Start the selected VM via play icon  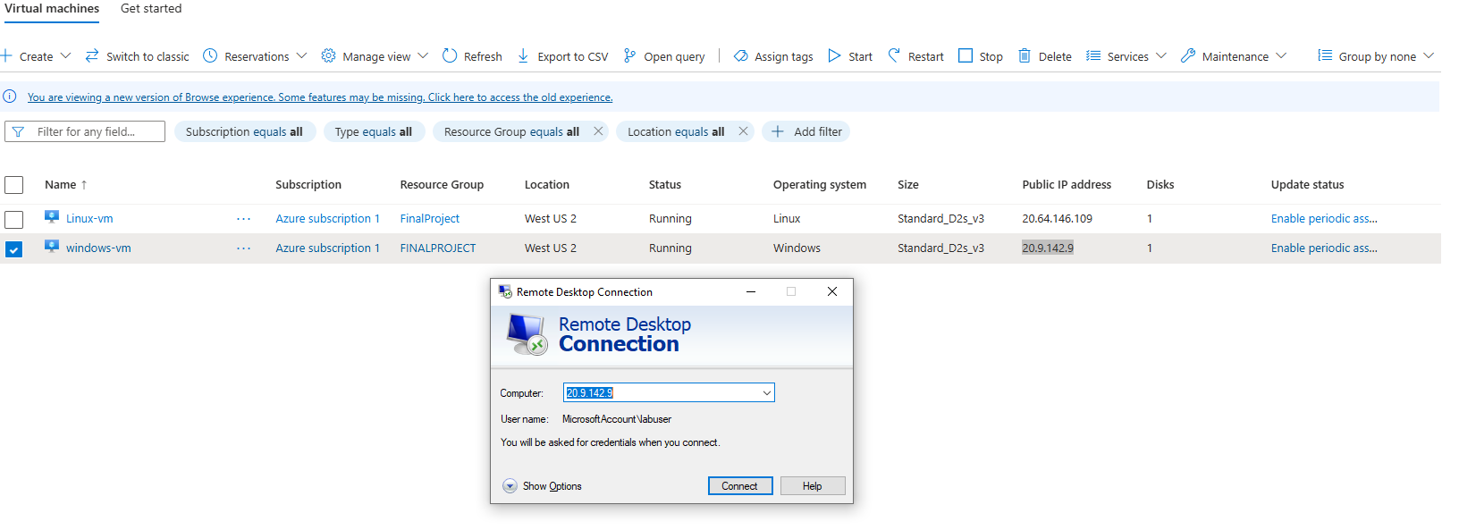[834, 55]
